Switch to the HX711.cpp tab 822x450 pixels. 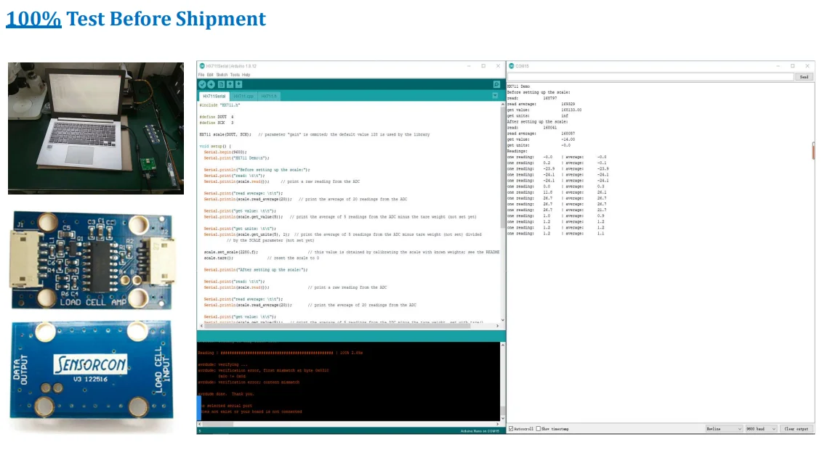243,97
